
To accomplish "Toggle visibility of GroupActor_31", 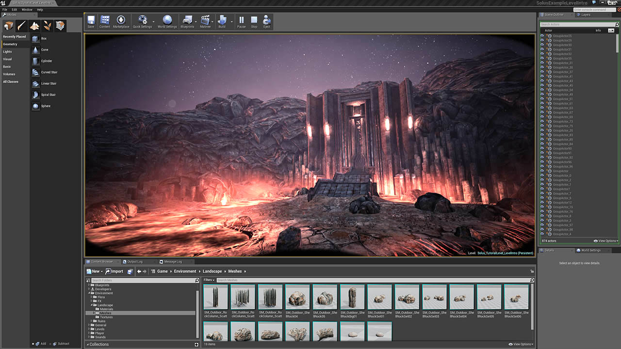I will 542,63.
